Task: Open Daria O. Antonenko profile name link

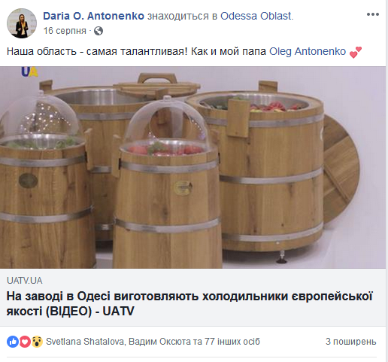Action: [93, 16]
